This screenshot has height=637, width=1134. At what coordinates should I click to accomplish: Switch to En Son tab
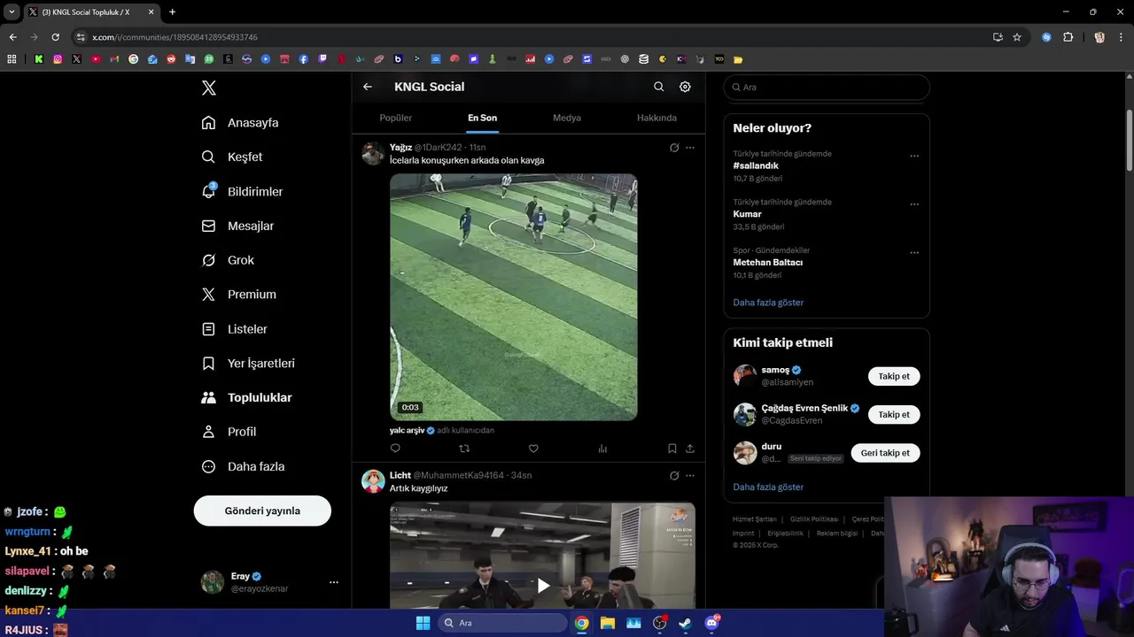coord(482,118)
